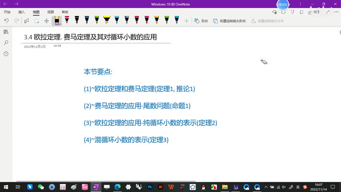The image size is (341, 192).
Task: Open search in the left sidebar
Action: [x=6, y=43]
